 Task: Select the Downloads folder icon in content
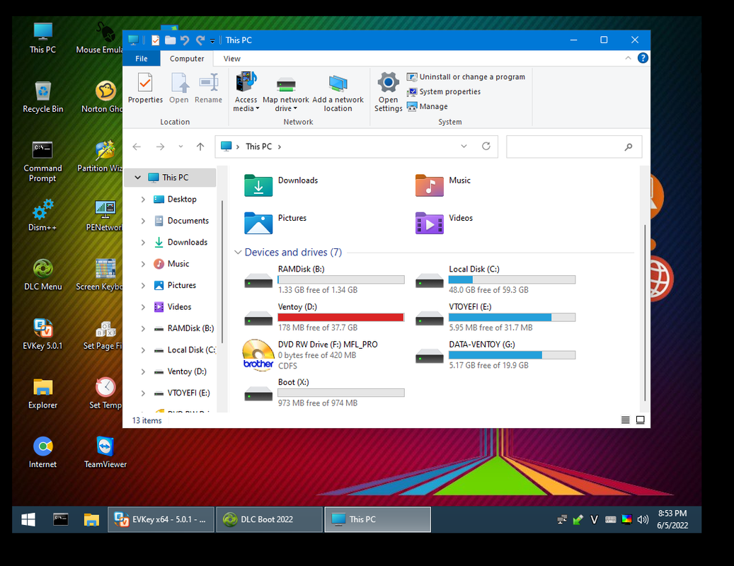click(x=258, y=185)
